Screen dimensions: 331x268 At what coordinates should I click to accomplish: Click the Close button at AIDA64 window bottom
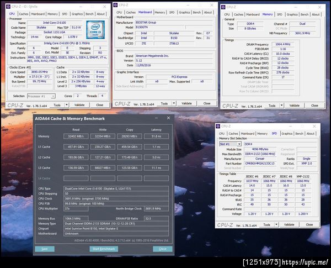point(163,249)
